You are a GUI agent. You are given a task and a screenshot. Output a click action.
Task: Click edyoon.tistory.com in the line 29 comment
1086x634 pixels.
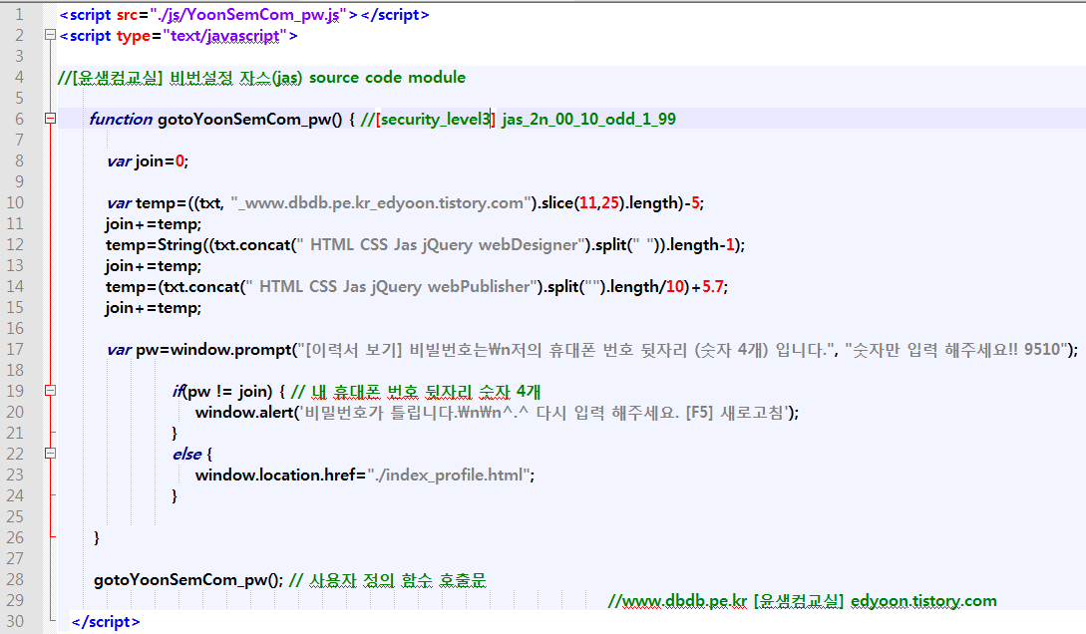(923, 601)
